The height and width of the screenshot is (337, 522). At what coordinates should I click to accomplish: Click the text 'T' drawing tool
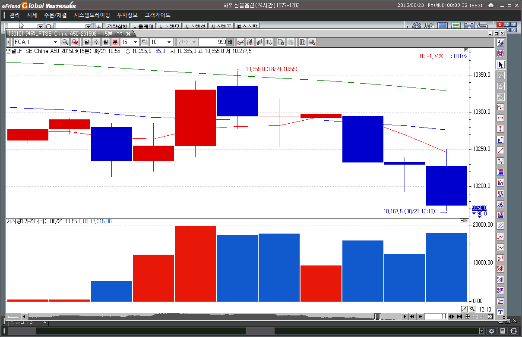(500, 312)
